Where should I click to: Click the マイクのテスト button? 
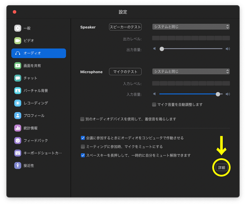tap(125, 71)
